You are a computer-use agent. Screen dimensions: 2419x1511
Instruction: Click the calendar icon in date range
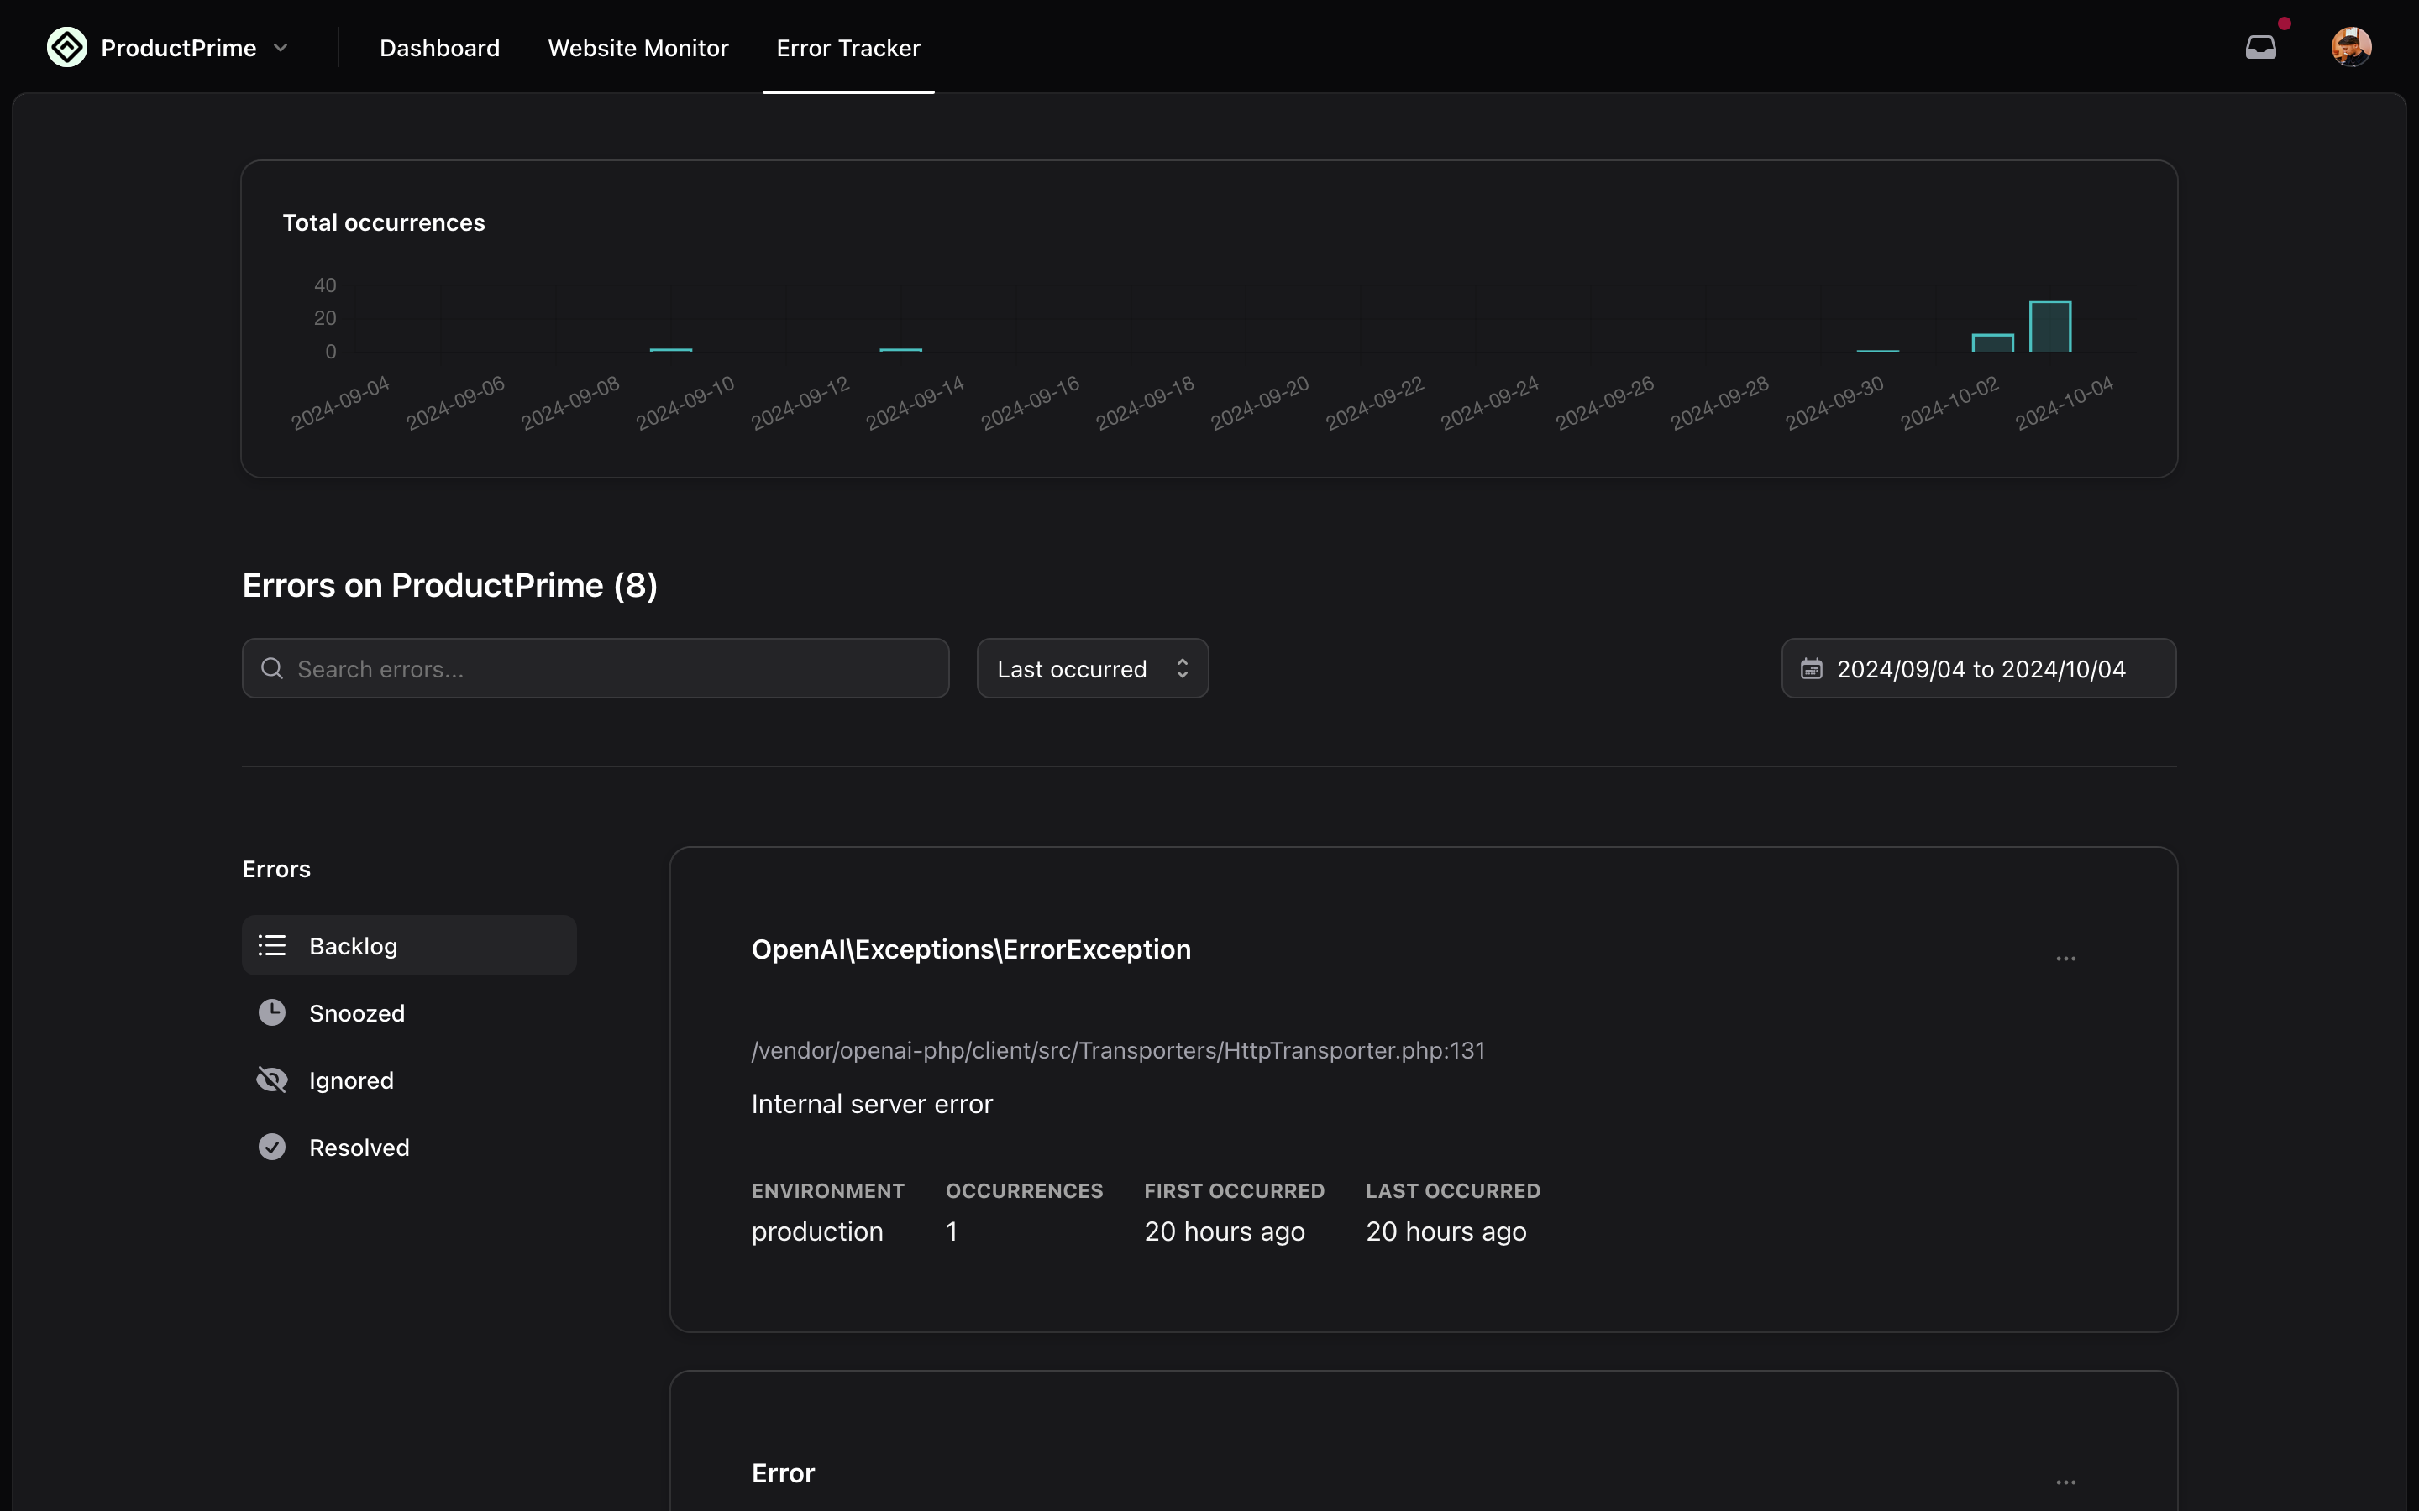pyautogui.click(x=1811, y=668)
